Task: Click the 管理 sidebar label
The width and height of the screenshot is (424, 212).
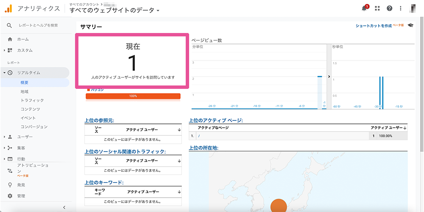Action: (21, 196)
